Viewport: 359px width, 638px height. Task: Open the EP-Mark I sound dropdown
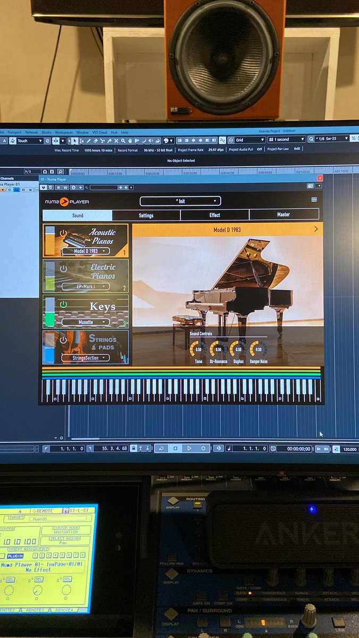tap(86, 287)
